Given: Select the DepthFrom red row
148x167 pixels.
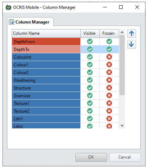Looking at the screenshot, I should [46, 42].
